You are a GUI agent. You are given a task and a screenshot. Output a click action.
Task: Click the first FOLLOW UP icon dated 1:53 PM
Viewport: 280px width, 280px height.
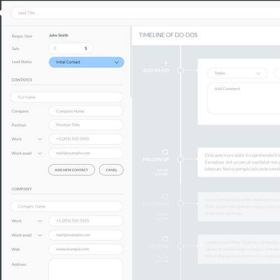[165, 152]
